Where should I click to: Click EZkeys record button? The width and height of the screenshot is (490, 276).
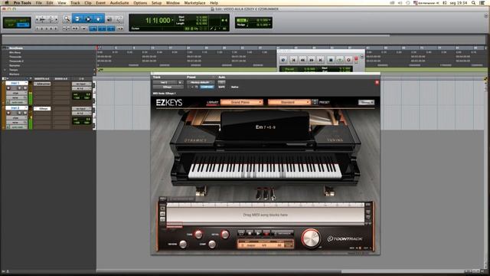click(x=266, y=233)
